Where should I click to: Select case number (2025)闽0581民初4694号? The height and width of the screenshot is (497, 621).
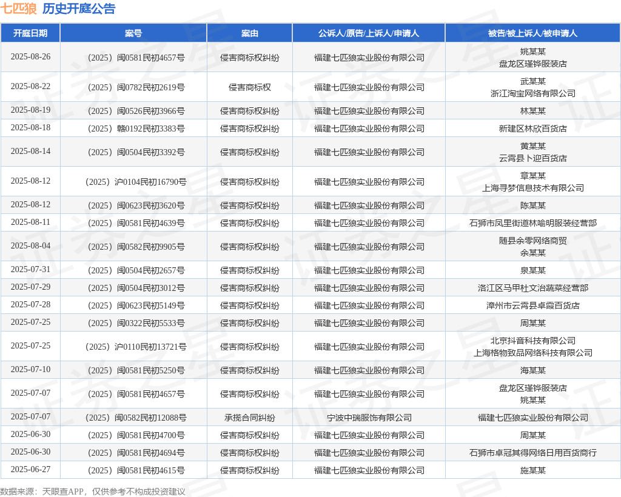[x=136, y=453]
